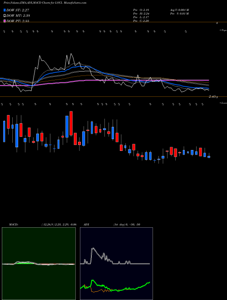The height and width of the screenshot is (300, 227).
Task: Click the ADX (14 day) parameter values
Action: [127, 225]
